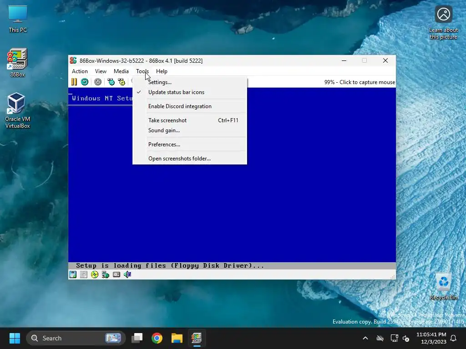Screen dimensions: 466x349
Task: Open clock and date flyout
Action: coord(431,338)
